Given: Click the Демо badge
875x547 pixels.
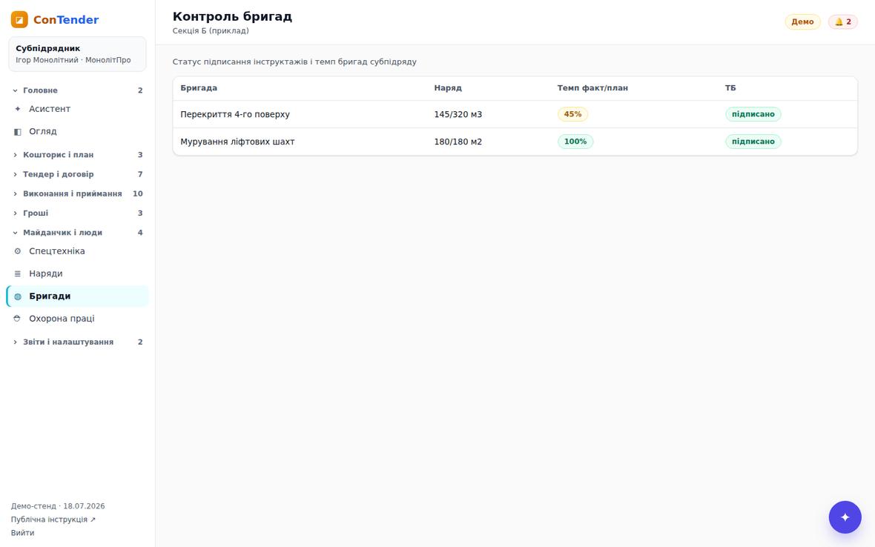Looking at the screenshot, I should pos(802,21).
